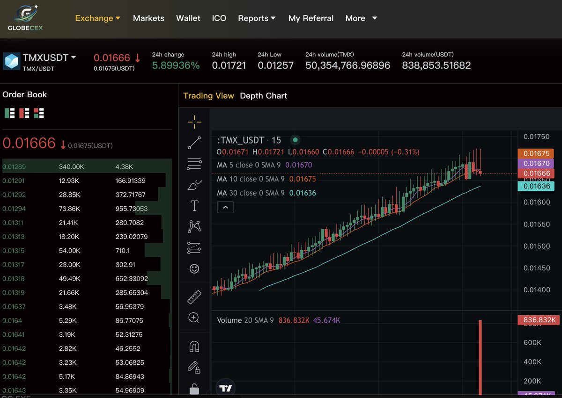Click the TMX coin cube icon
The image size is (562, 398).
[11, 61]
